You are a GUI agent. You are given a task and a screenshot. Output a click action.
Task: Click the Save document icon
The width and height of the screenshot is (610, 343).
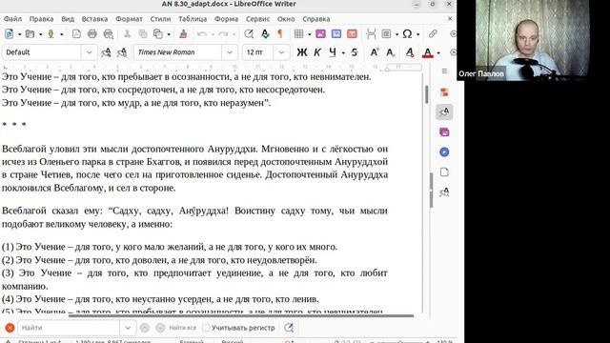pos(51,34)
